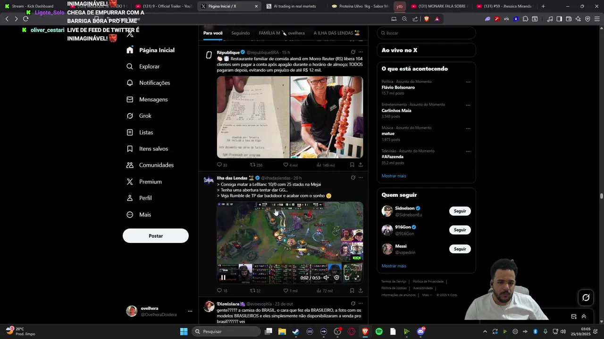Open Explorar in the sidebar
This screenshot has height=339, width=604.
click(x=143, y=66)
